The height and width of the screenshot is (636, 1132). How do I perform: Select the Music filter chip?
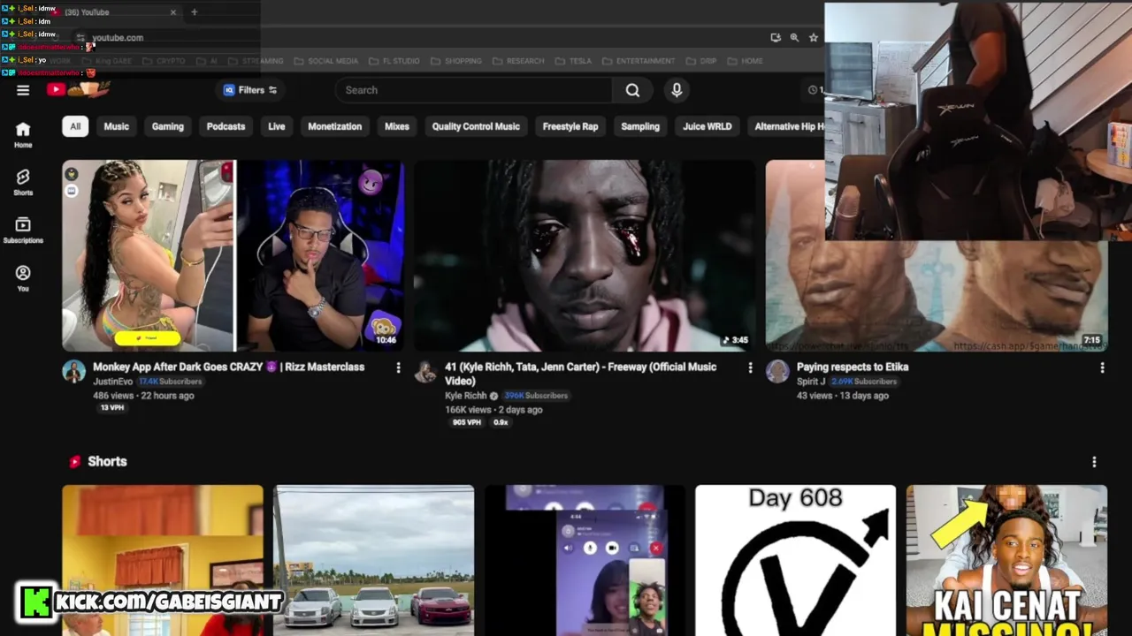pos(116,126)
